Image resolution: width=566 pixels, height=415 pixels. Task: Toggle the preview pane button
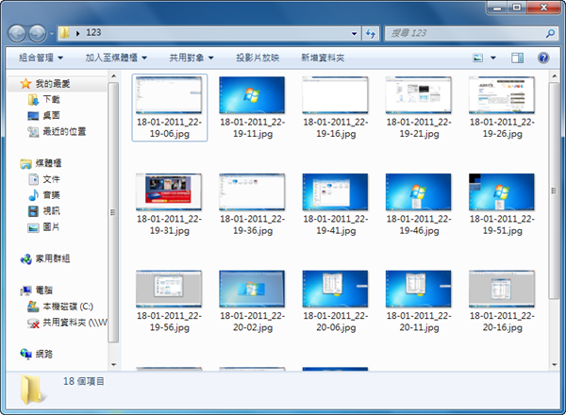point(517,58)
